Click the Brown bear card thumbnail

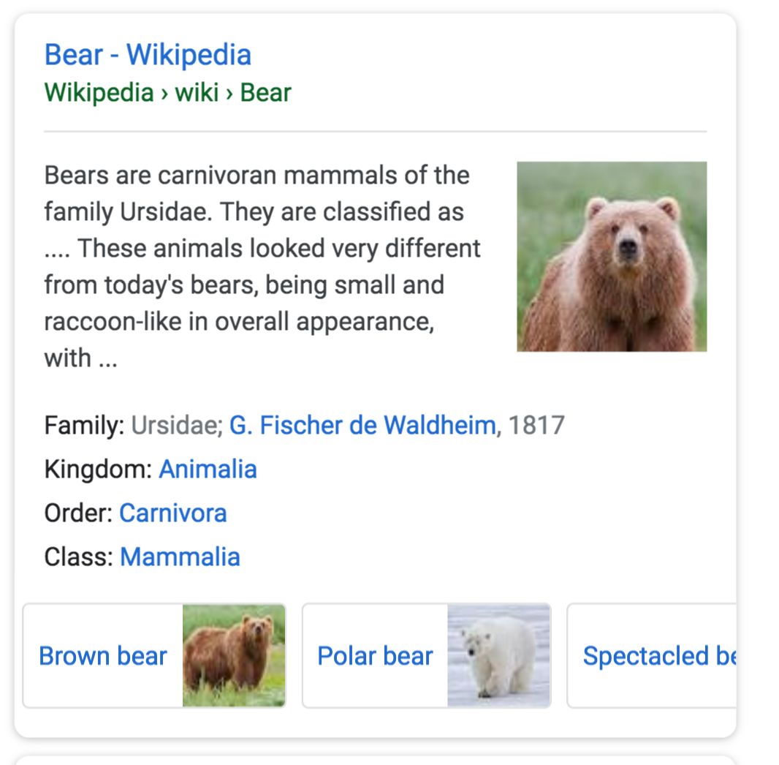coord(234,655)
